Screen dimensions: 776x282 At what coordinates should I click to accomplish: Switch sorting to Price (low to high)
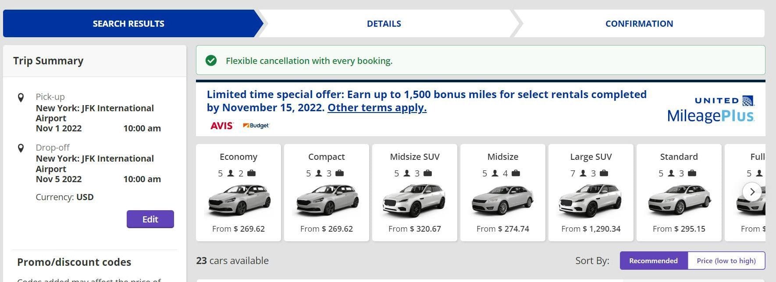(726, 260)
